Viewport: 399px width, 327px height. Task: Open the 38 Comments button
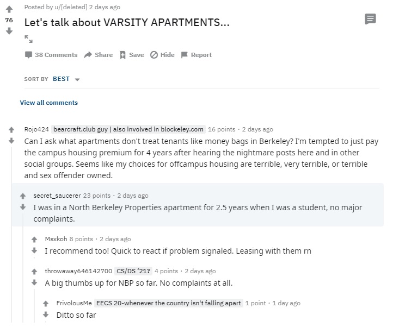coord(51,55)
